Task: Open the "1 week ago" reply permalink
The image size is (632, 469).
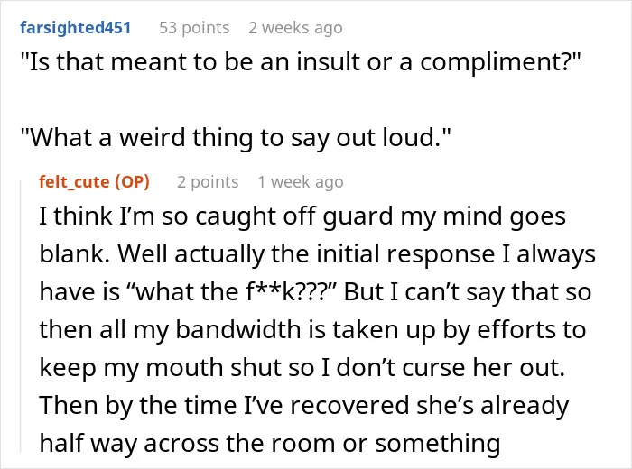Action: (x=301, y=182)
